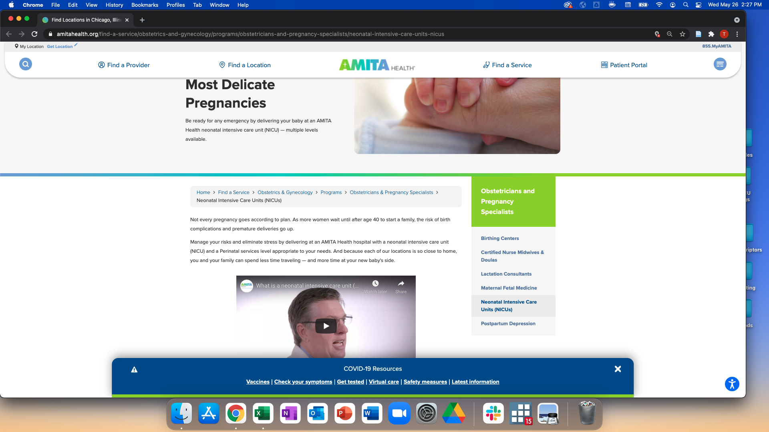The height and width of the screenshot is (432, 769).
Task: Play the neonatal intensive care video
Action: pyautogui.click(x=326, y=326)
